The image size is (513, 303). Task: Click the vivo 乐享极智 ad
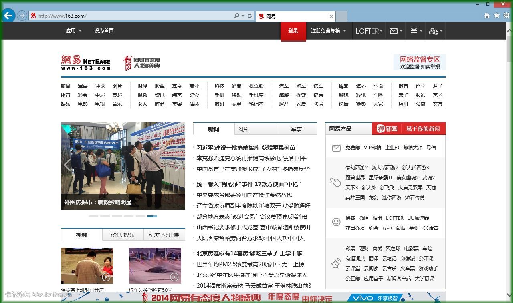tap(375, 298)
